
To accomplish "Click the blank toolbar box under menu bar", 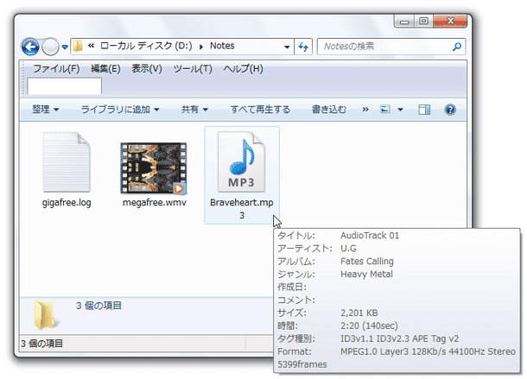I will (64, 86).
